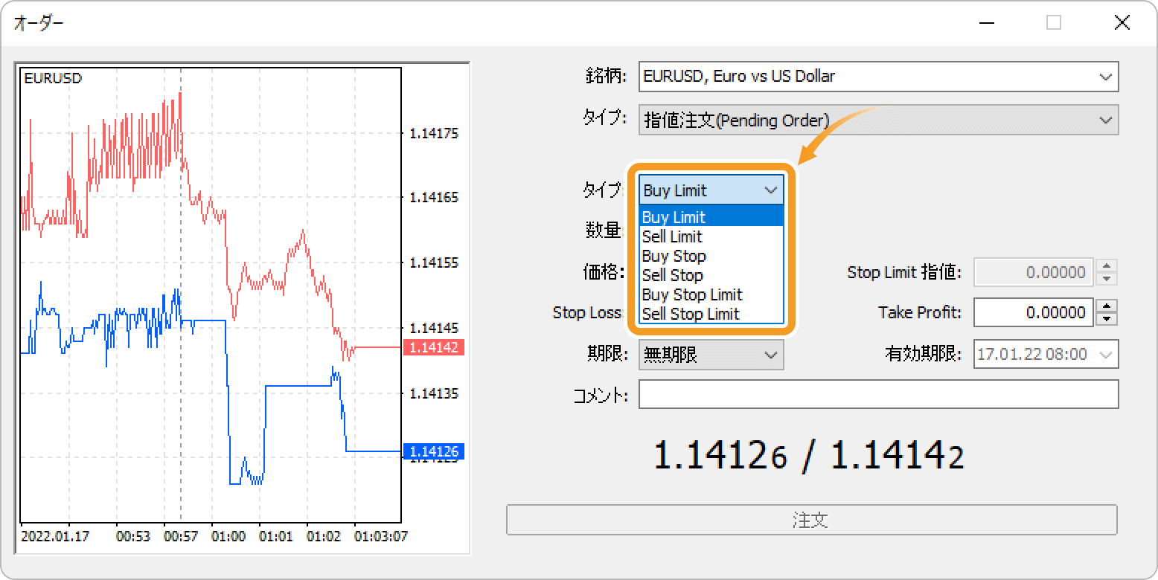Viewport: 1158px width, 580px height.
Task: Close the オーダー window
Action: click(1122, 23)
